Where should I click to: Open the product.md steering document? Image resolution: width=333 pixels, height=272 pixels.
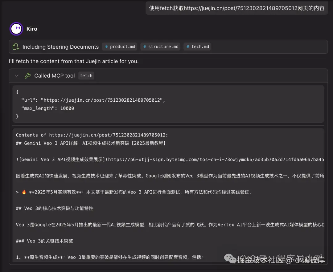120,47
